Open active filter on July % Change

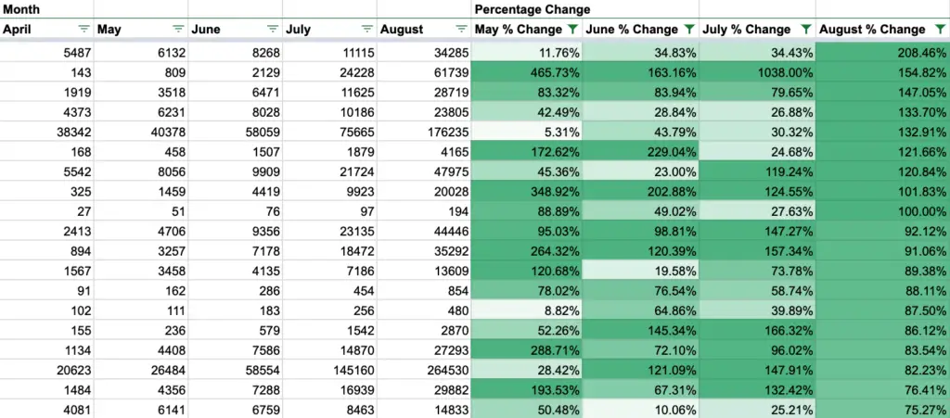point(805,29)
